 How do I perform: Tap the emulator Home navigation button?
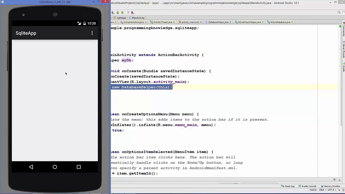pyautogui.click(x=55, y=167)
